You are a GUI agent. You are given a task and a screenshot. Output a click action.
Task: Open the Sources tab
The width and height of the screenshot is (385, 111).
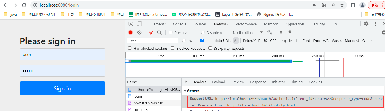(200, 24)
